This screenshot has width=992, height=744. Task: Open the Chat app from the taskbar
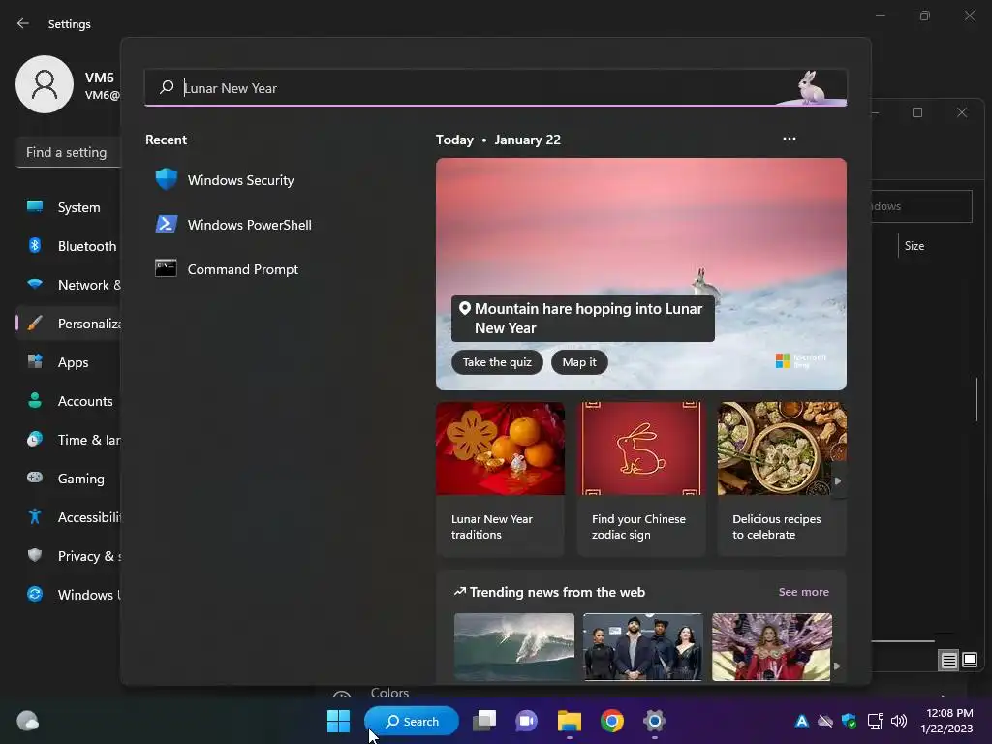tap(526, 721)
